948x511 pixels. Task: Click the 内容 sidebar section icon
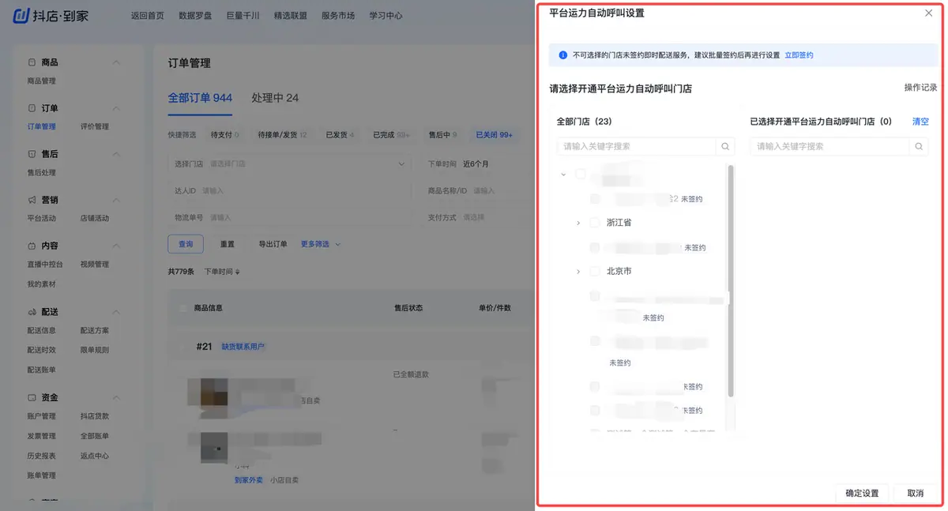click(32, 246)
